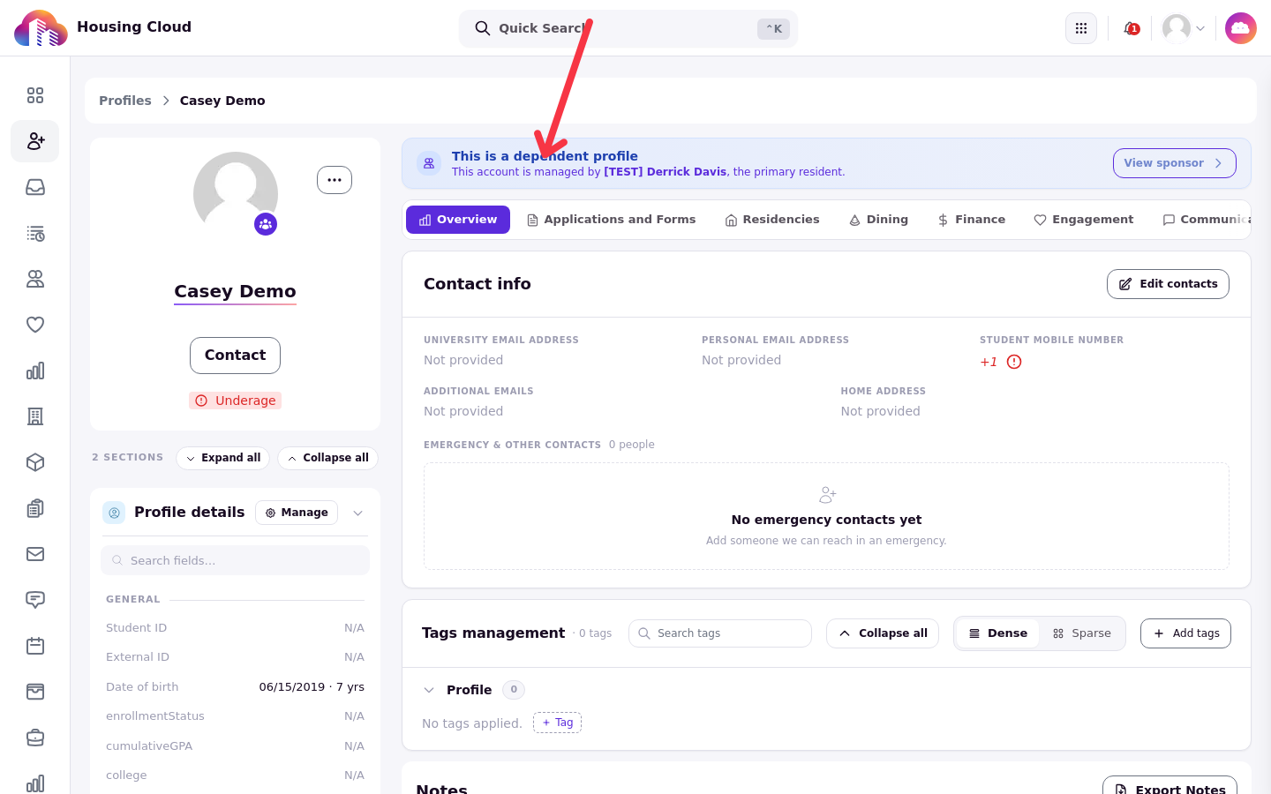Image resolution: width=1271 pixels, height=794 pixels.
Task: Open the add-person profiles sidebar icon
Action: [35, 141]
